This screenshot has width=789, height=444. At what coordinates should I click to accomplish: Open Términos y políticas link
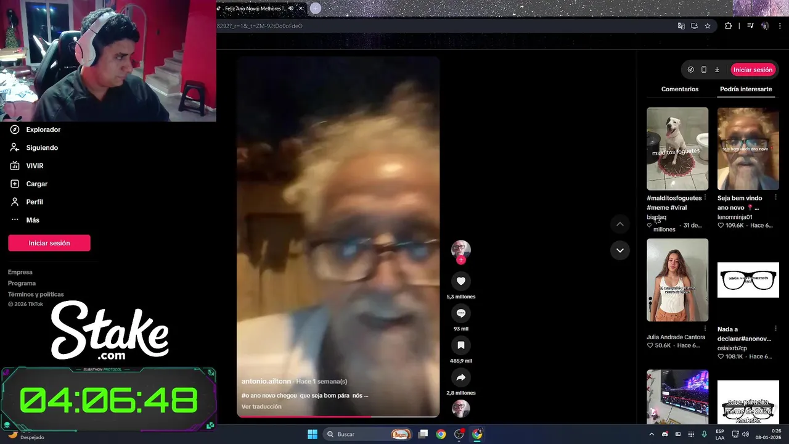tap(36, 294)
